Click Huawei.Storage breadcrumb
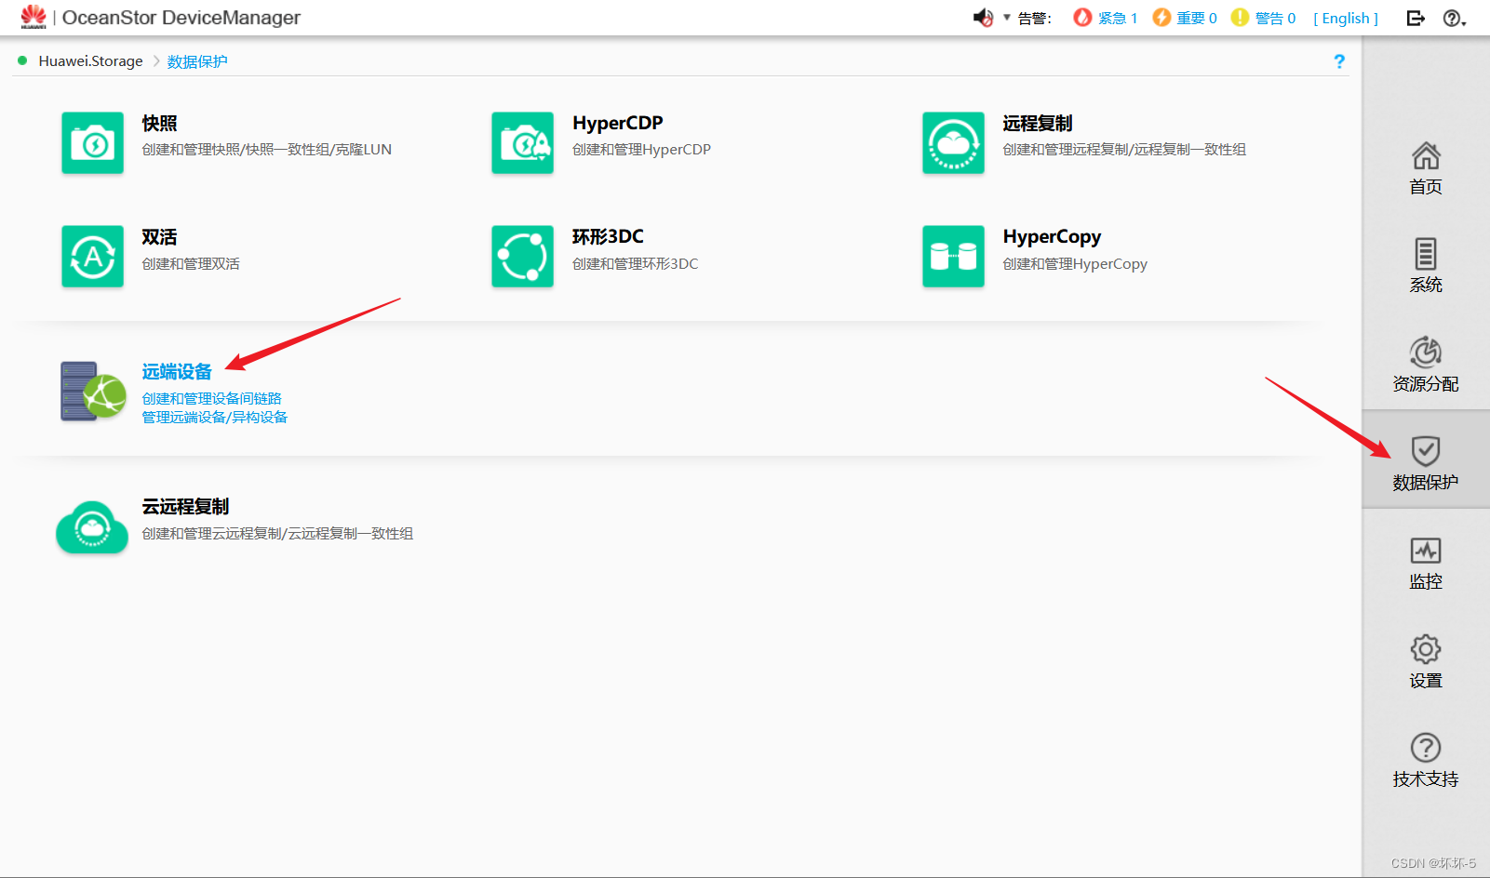 [x=90, y=61]
